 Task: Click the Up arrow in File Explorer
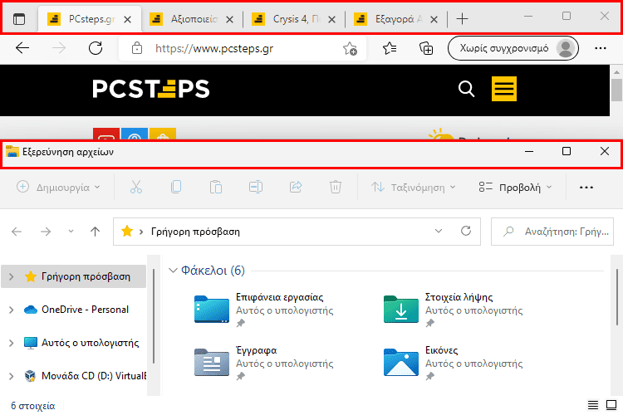[96, 232]
